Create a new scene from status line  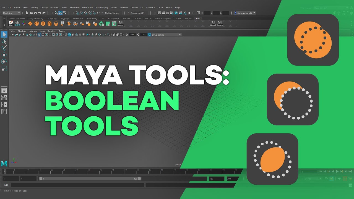(x=27, y=13)
